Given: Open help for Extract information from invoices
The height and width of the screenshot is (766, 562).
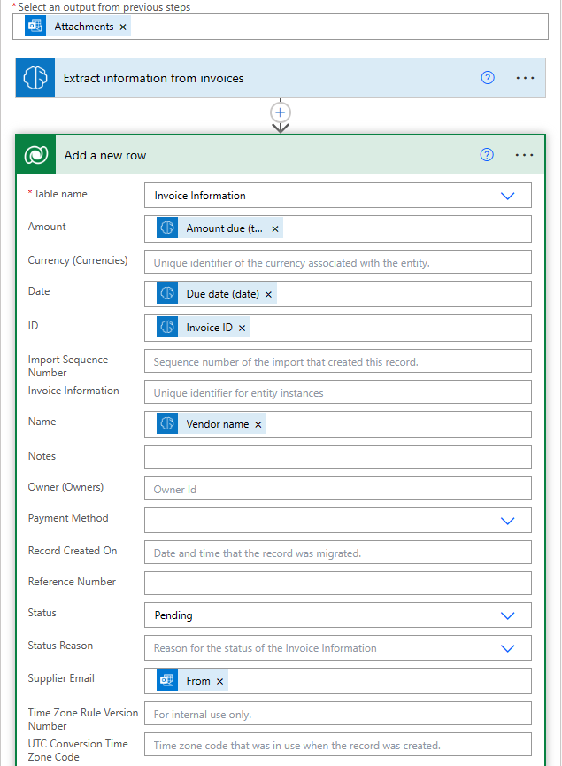Looking at the screenshot, I should click(x=487, y=78).
